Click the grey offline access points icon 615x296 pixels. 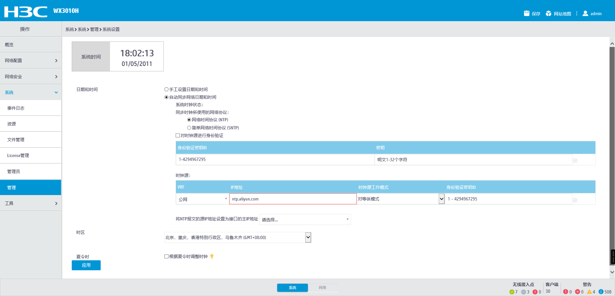coord(523,292)
